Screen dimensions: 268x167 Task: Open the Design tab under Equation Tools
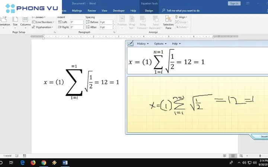tap(149, 11)
